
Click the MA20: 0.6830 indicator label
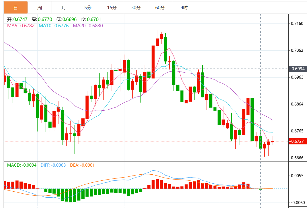tap(88, 26)
